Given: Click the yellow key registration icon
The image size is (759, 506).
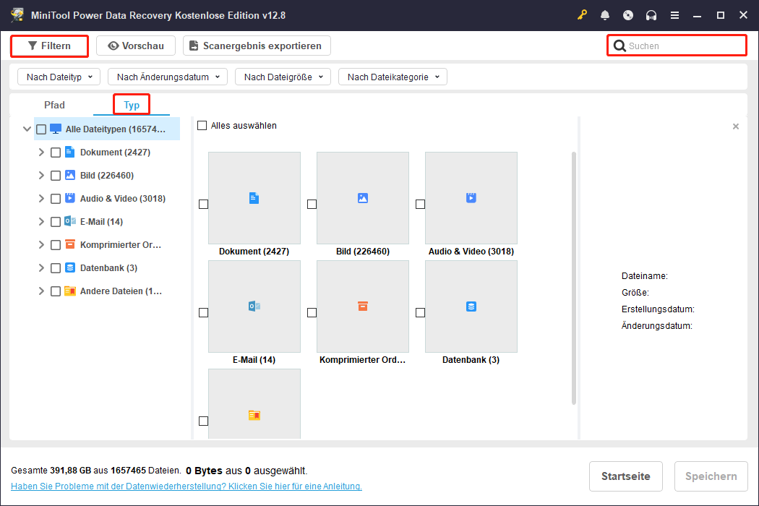Looking at the screenshot, I should click(x=582, y=14).
